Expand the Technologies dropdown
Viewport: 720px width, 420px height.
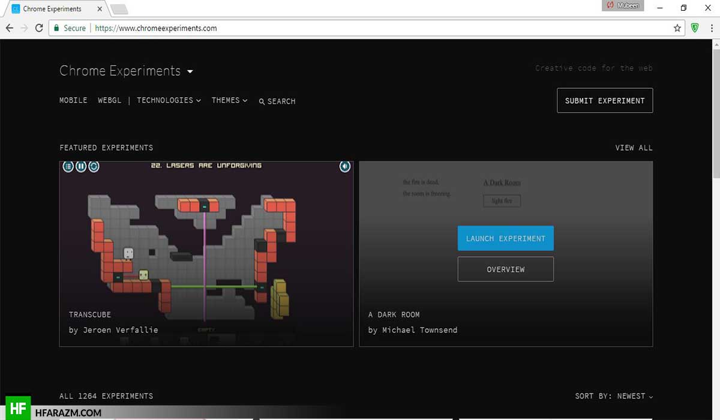(169, 100)
